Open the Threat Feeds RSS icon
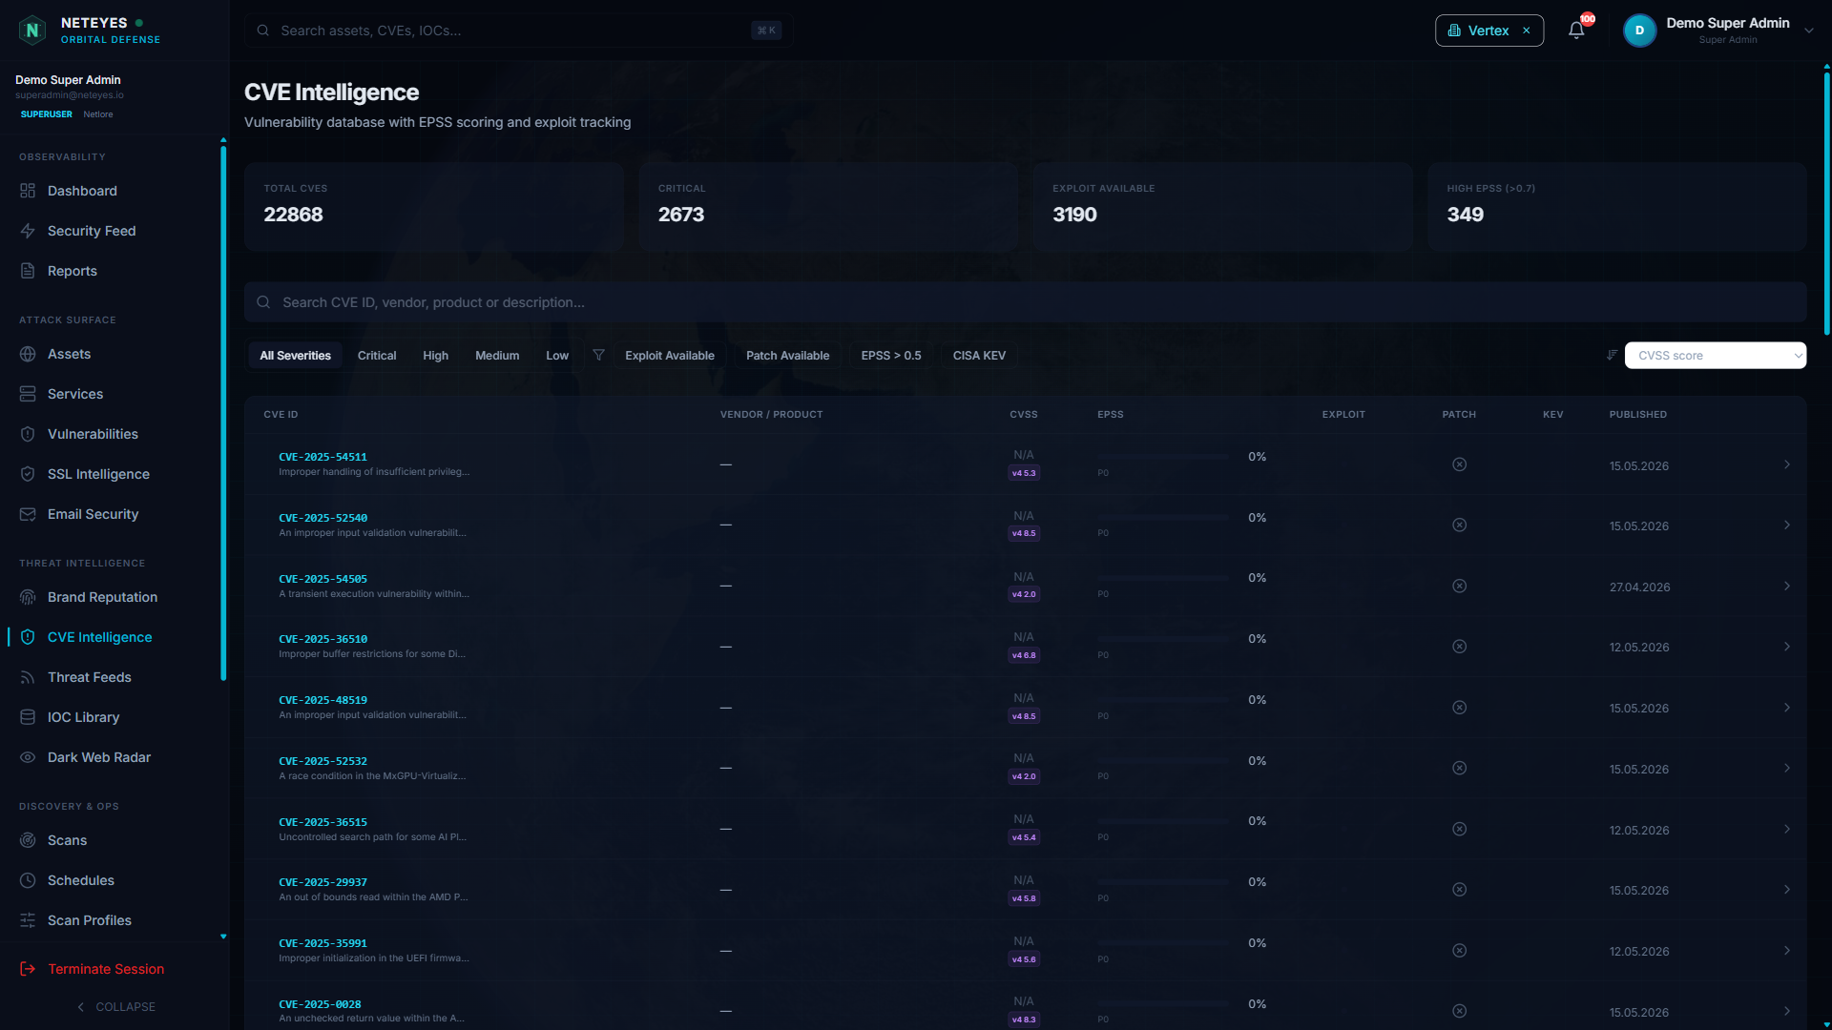The image size is (1832, 1030). (x=28, y=677)
